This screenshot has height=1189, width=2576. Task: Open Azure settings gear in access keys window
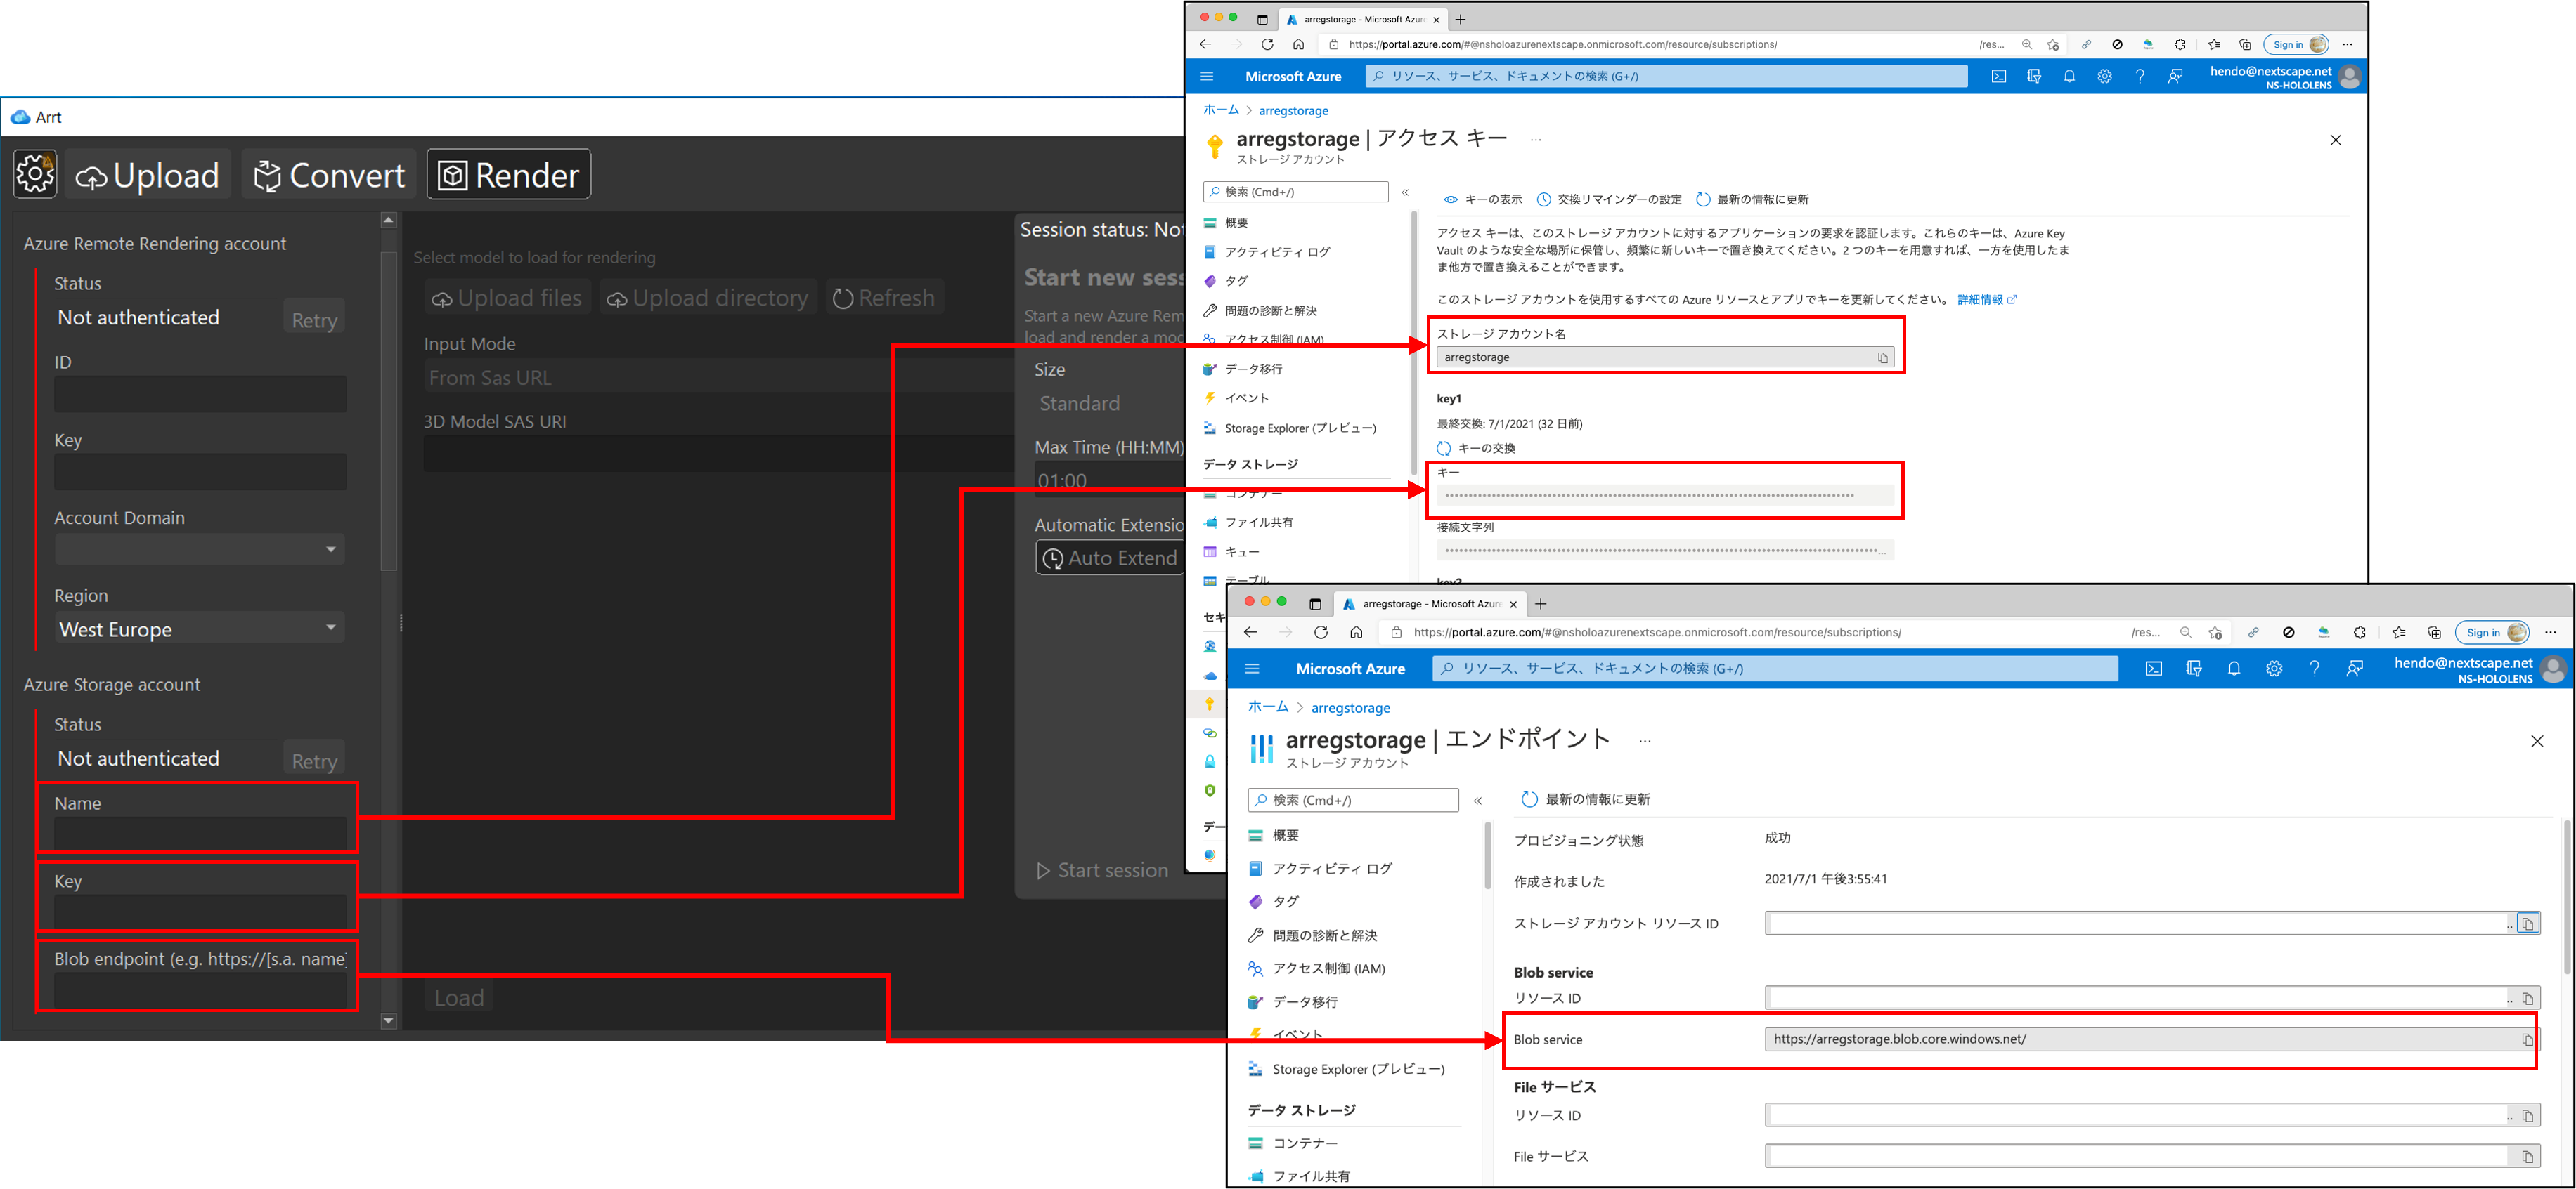point(2104,76)
